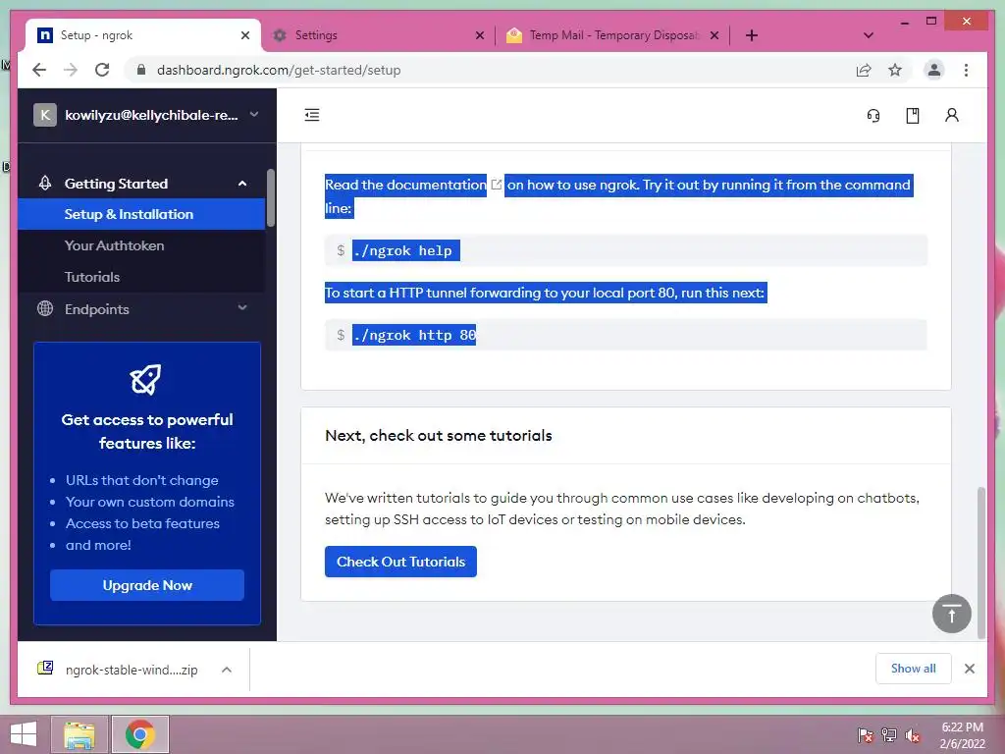Image resolution: width=1005 pixels, height=754 pixels.
Task: Click the ngrok zip download file icon
Action: click(45, 669)
